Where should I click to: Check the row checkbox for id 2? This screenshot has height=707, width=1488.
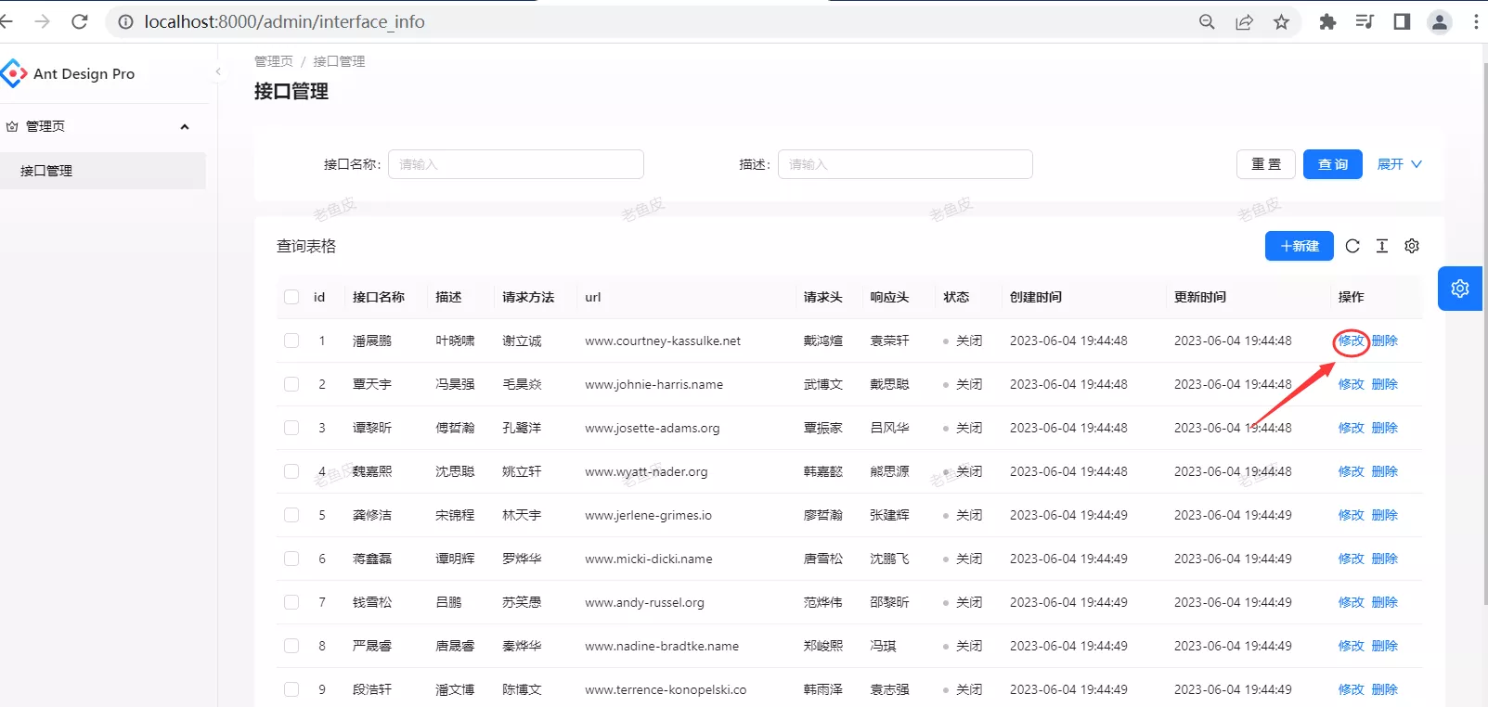291,384
